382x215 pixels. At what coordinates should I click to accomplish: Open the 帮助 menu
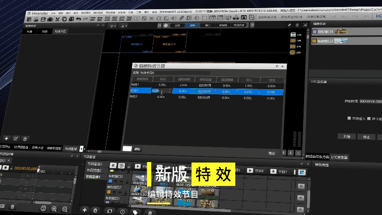pyautogui.click(x=154, y=12)
